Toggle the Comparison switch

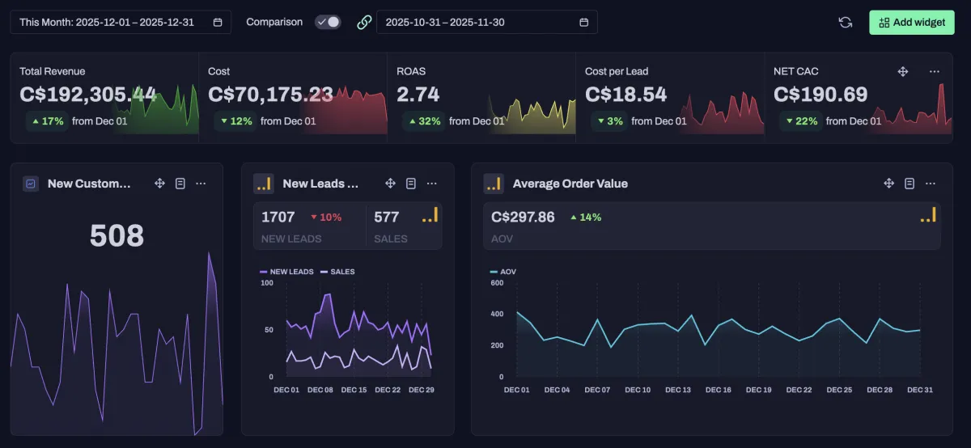(x=328, y=22)
